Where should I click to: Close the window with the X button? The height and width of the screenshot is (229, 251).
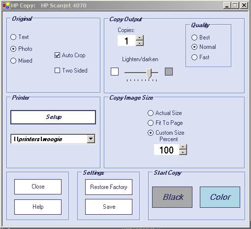click(x=244, y=5)
